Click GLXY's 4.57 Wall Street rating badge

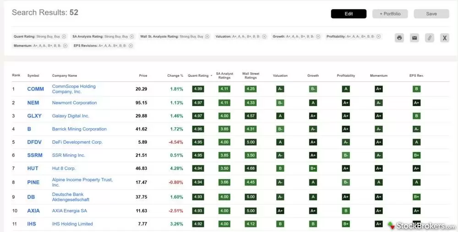[x=251, y=116]
